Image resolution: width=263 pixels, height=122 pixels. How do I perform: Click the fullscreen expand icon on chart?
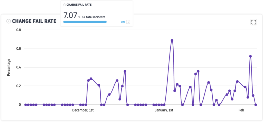click(x=253, y=22)
